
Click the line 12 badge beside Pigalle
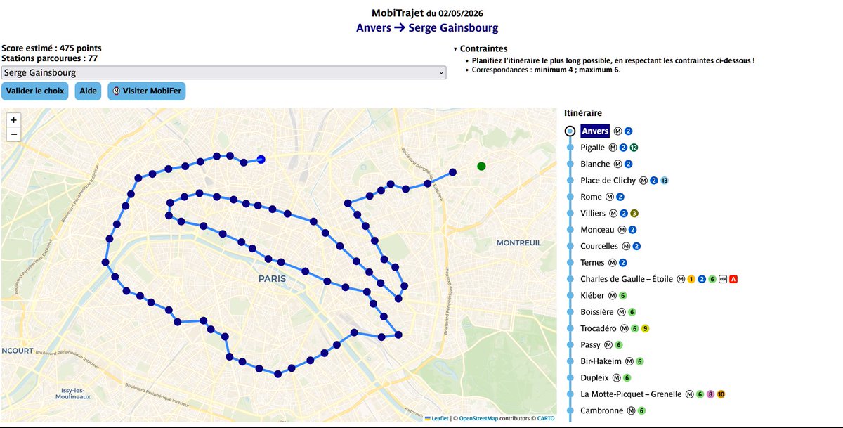(x=634, y=148)
